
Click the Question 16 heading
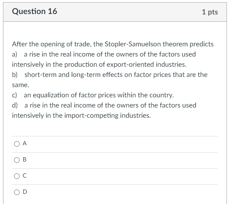[35, 11]
